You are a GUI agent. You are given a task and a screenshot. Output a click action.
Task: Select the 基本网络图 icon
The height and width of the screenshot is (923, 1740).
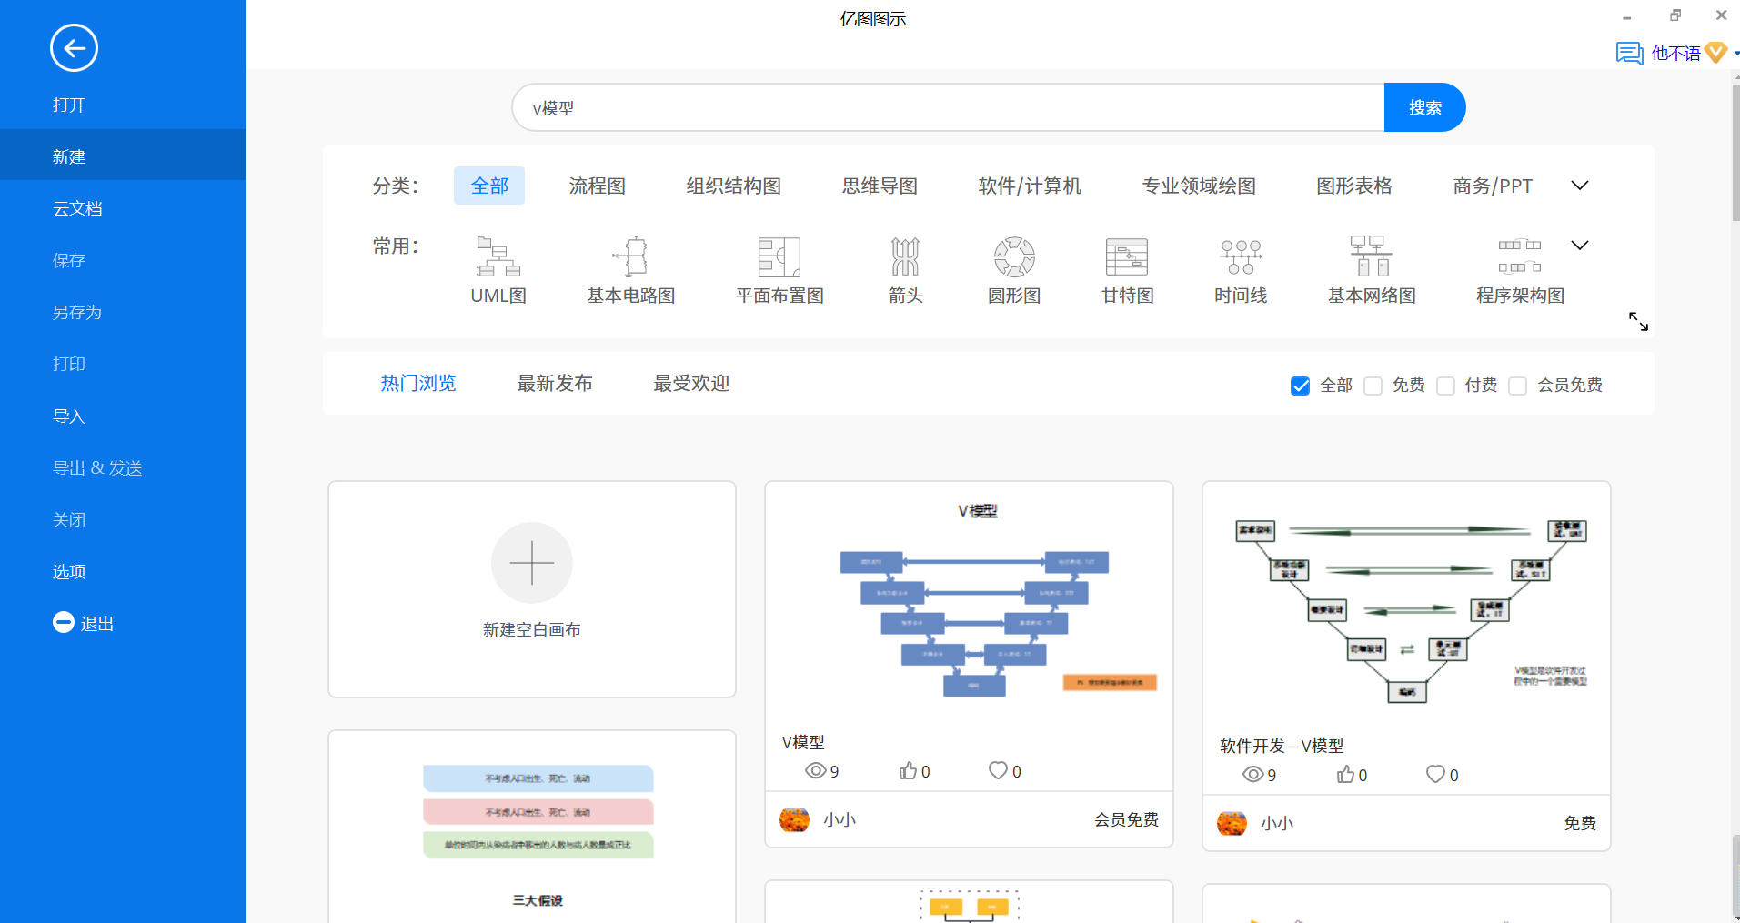pos(1371,256)
